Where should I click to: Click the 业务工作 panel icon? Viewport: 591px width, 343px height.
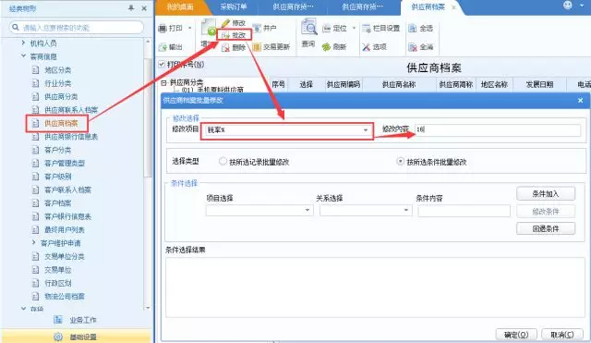[x=58, y=320]
